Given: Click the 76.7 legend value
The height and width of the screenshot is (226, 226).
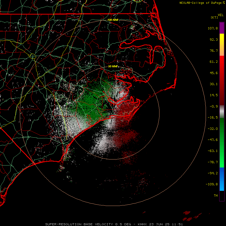Looking at the screenshot, I should click(214, 50).
